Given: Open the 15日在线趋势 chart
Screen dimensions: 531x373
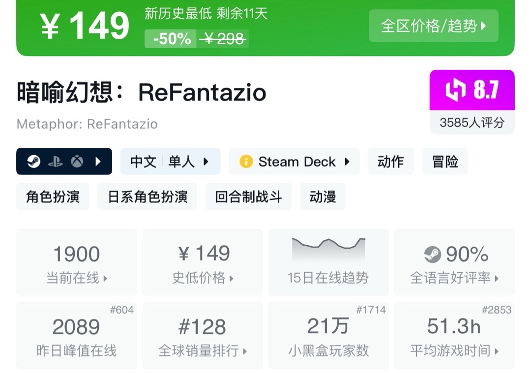Looking at the screenshot, I should [328, 263].
